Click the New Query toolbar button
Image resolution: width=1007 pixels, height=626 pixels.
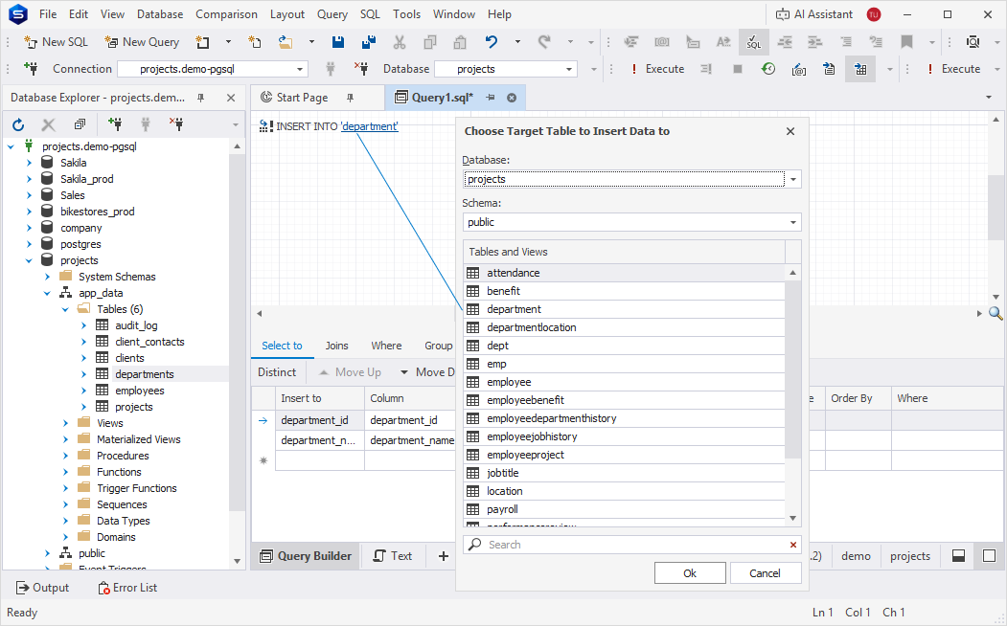[142, 42]
